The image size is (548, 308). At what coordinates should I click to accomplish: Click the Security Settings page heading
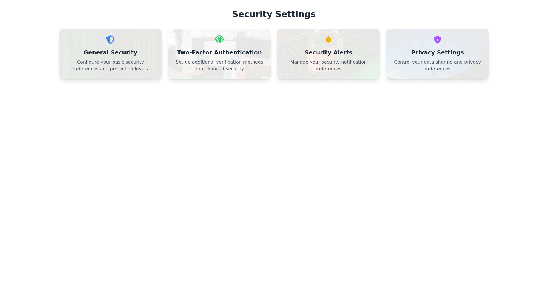tap(274, 14)
